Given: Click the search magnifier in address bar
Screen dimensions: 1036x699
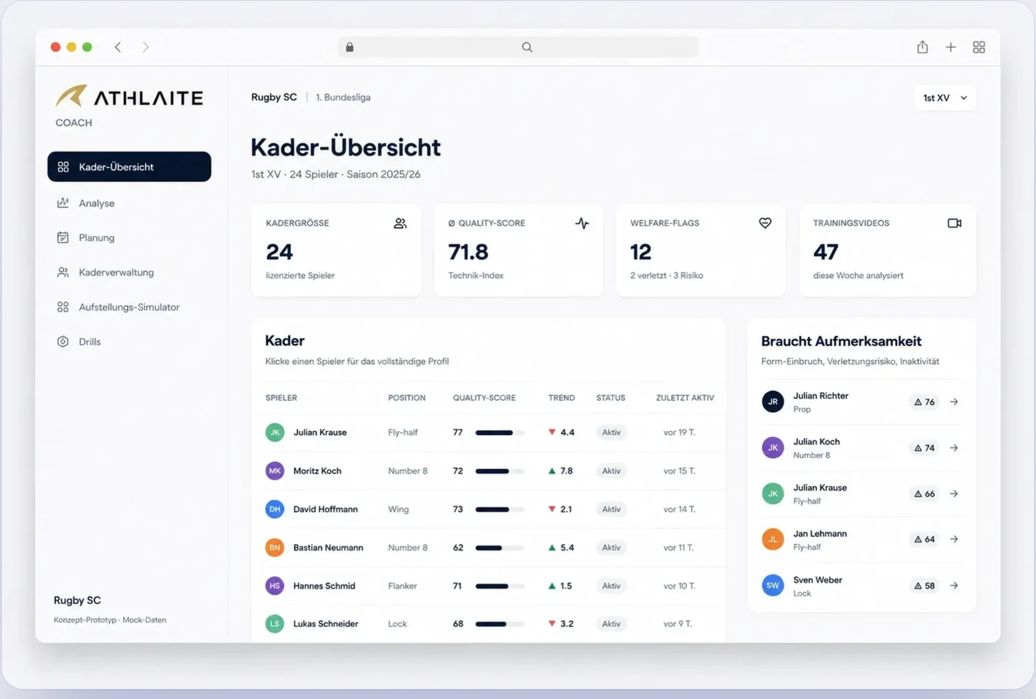Looking at the screenshot, I should pyautogui.click(x=527, y=47).
